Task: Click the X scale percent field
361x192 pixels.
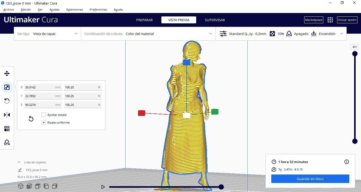Action: (83, 87)
